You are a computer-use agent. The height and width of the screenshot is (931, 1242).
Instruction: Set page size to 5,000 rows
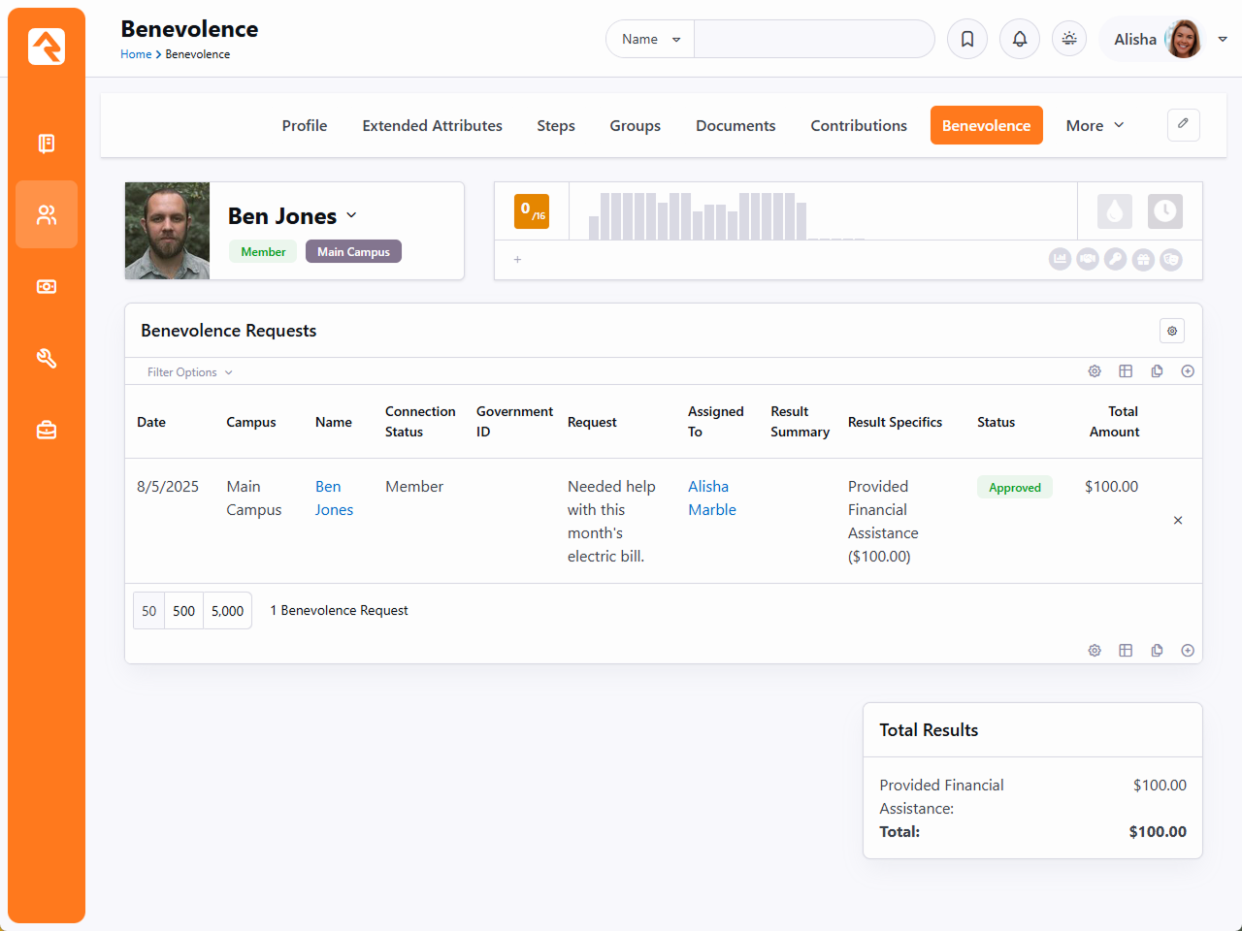[x=228, y=611]
